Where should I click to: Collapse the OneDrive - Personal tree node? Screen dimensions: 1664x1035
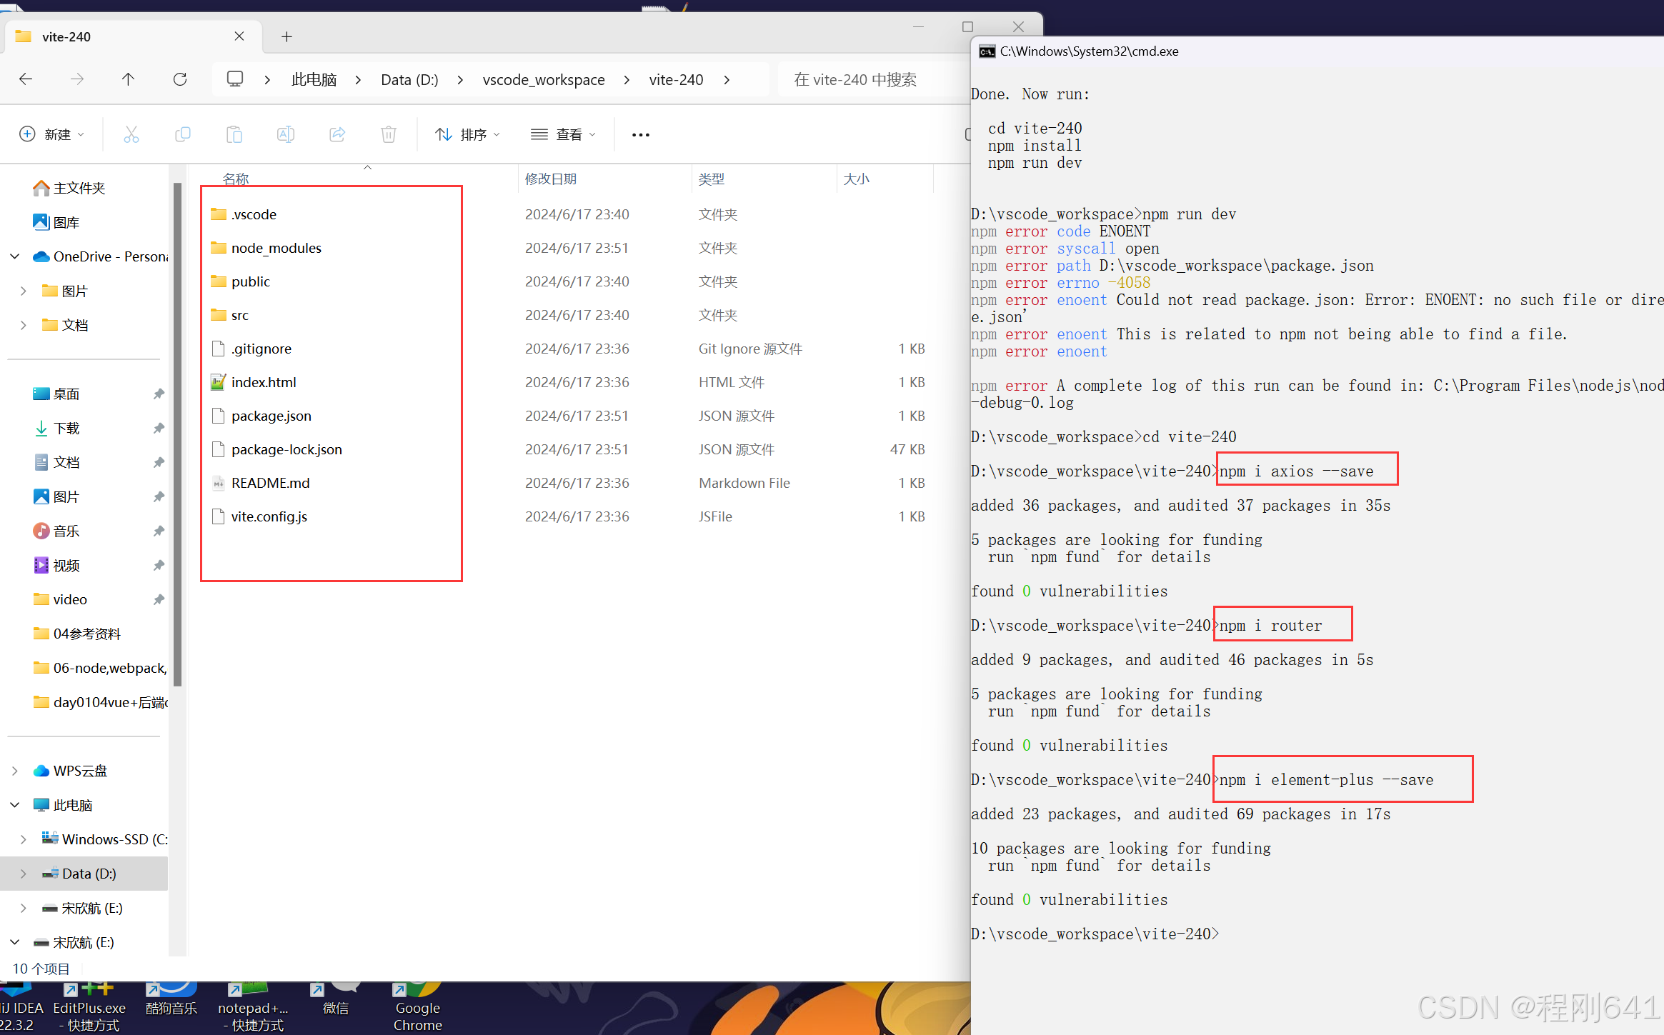coord(15,256)
